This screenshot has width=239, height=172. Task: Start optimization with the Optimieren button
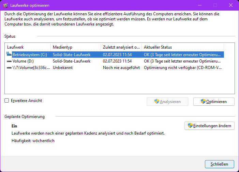(214, 102)
